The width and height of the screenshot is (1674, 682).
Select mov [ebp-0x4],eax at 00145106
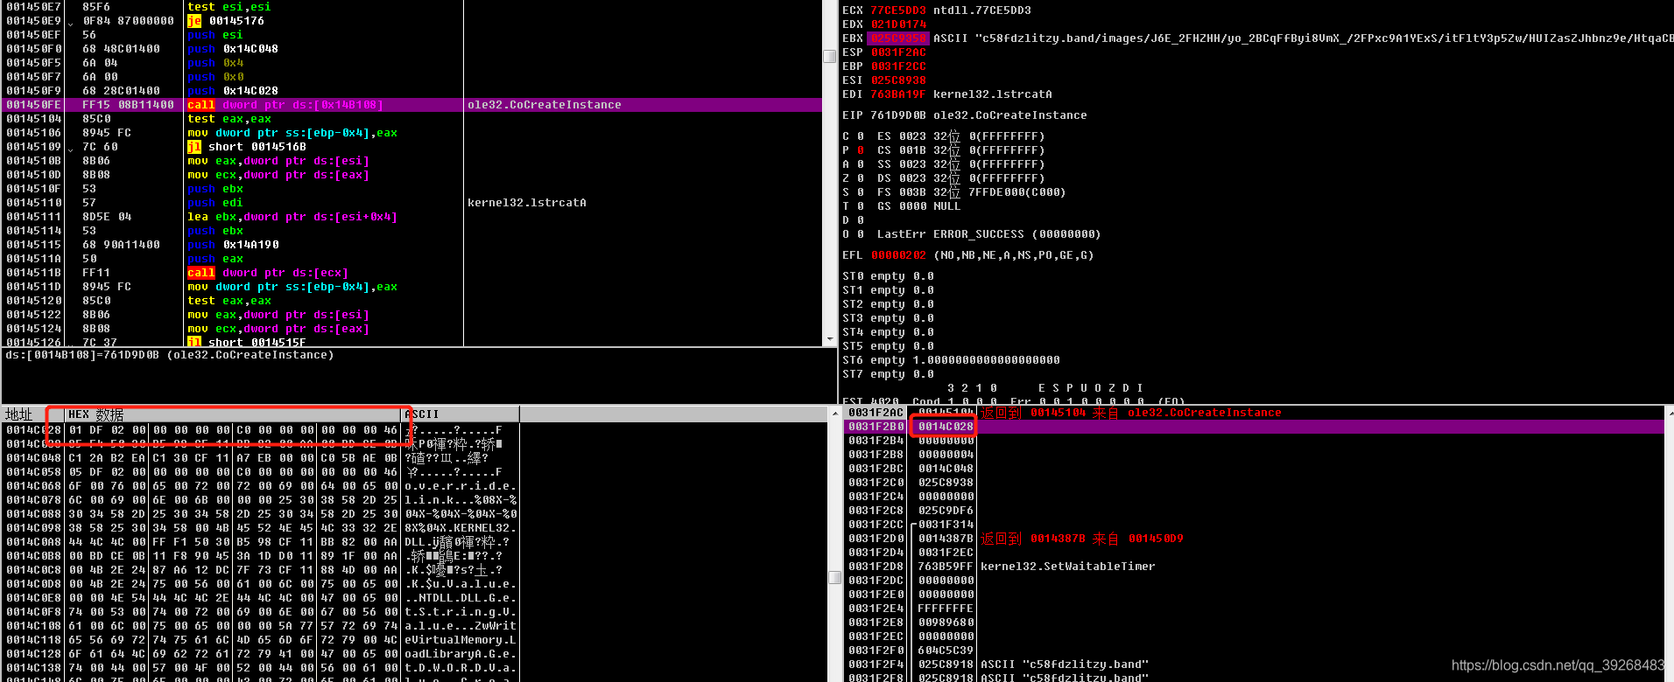coord(292,133)
